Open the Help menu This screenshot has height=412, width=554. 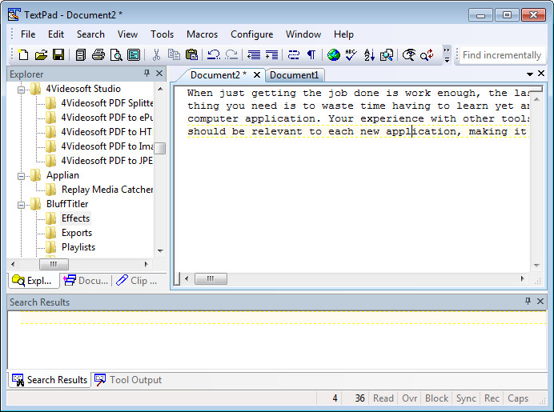click(x=343, y=34)
